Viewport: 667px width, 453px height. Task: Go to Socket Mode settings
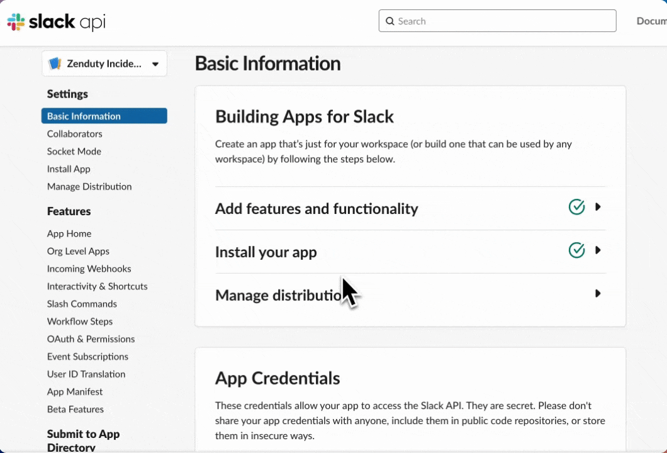point(74,152)
